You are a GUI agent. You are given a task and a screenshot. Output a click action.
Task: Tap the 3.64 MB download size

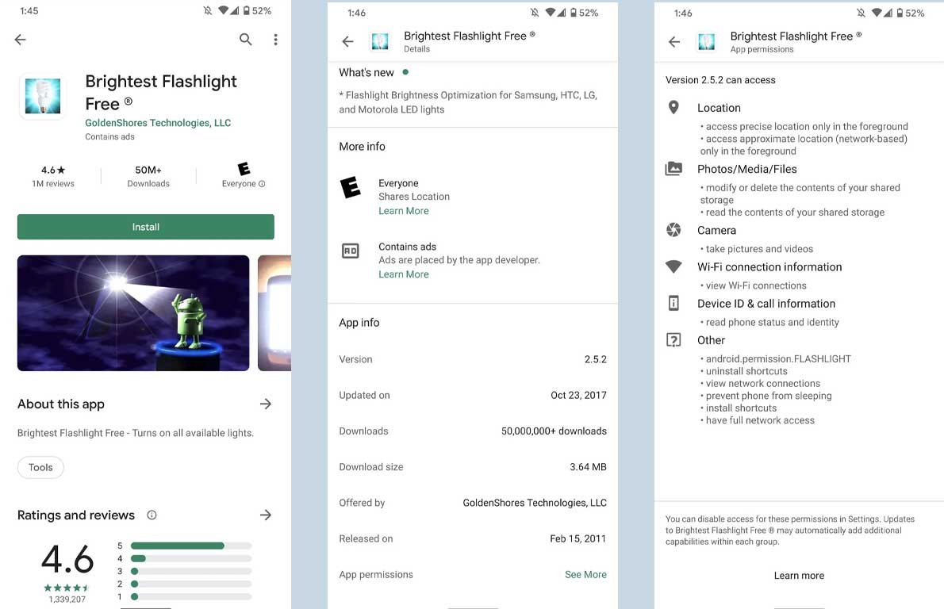pos(588,467)
